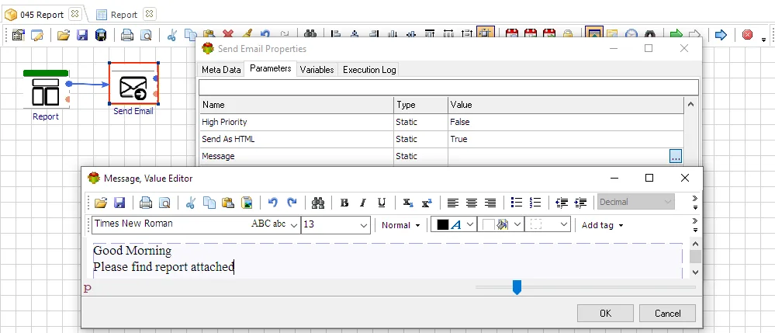The height and width of the screenshot is (333, 775).
Task: Click the black font color swatch
Action: [443, 224]
